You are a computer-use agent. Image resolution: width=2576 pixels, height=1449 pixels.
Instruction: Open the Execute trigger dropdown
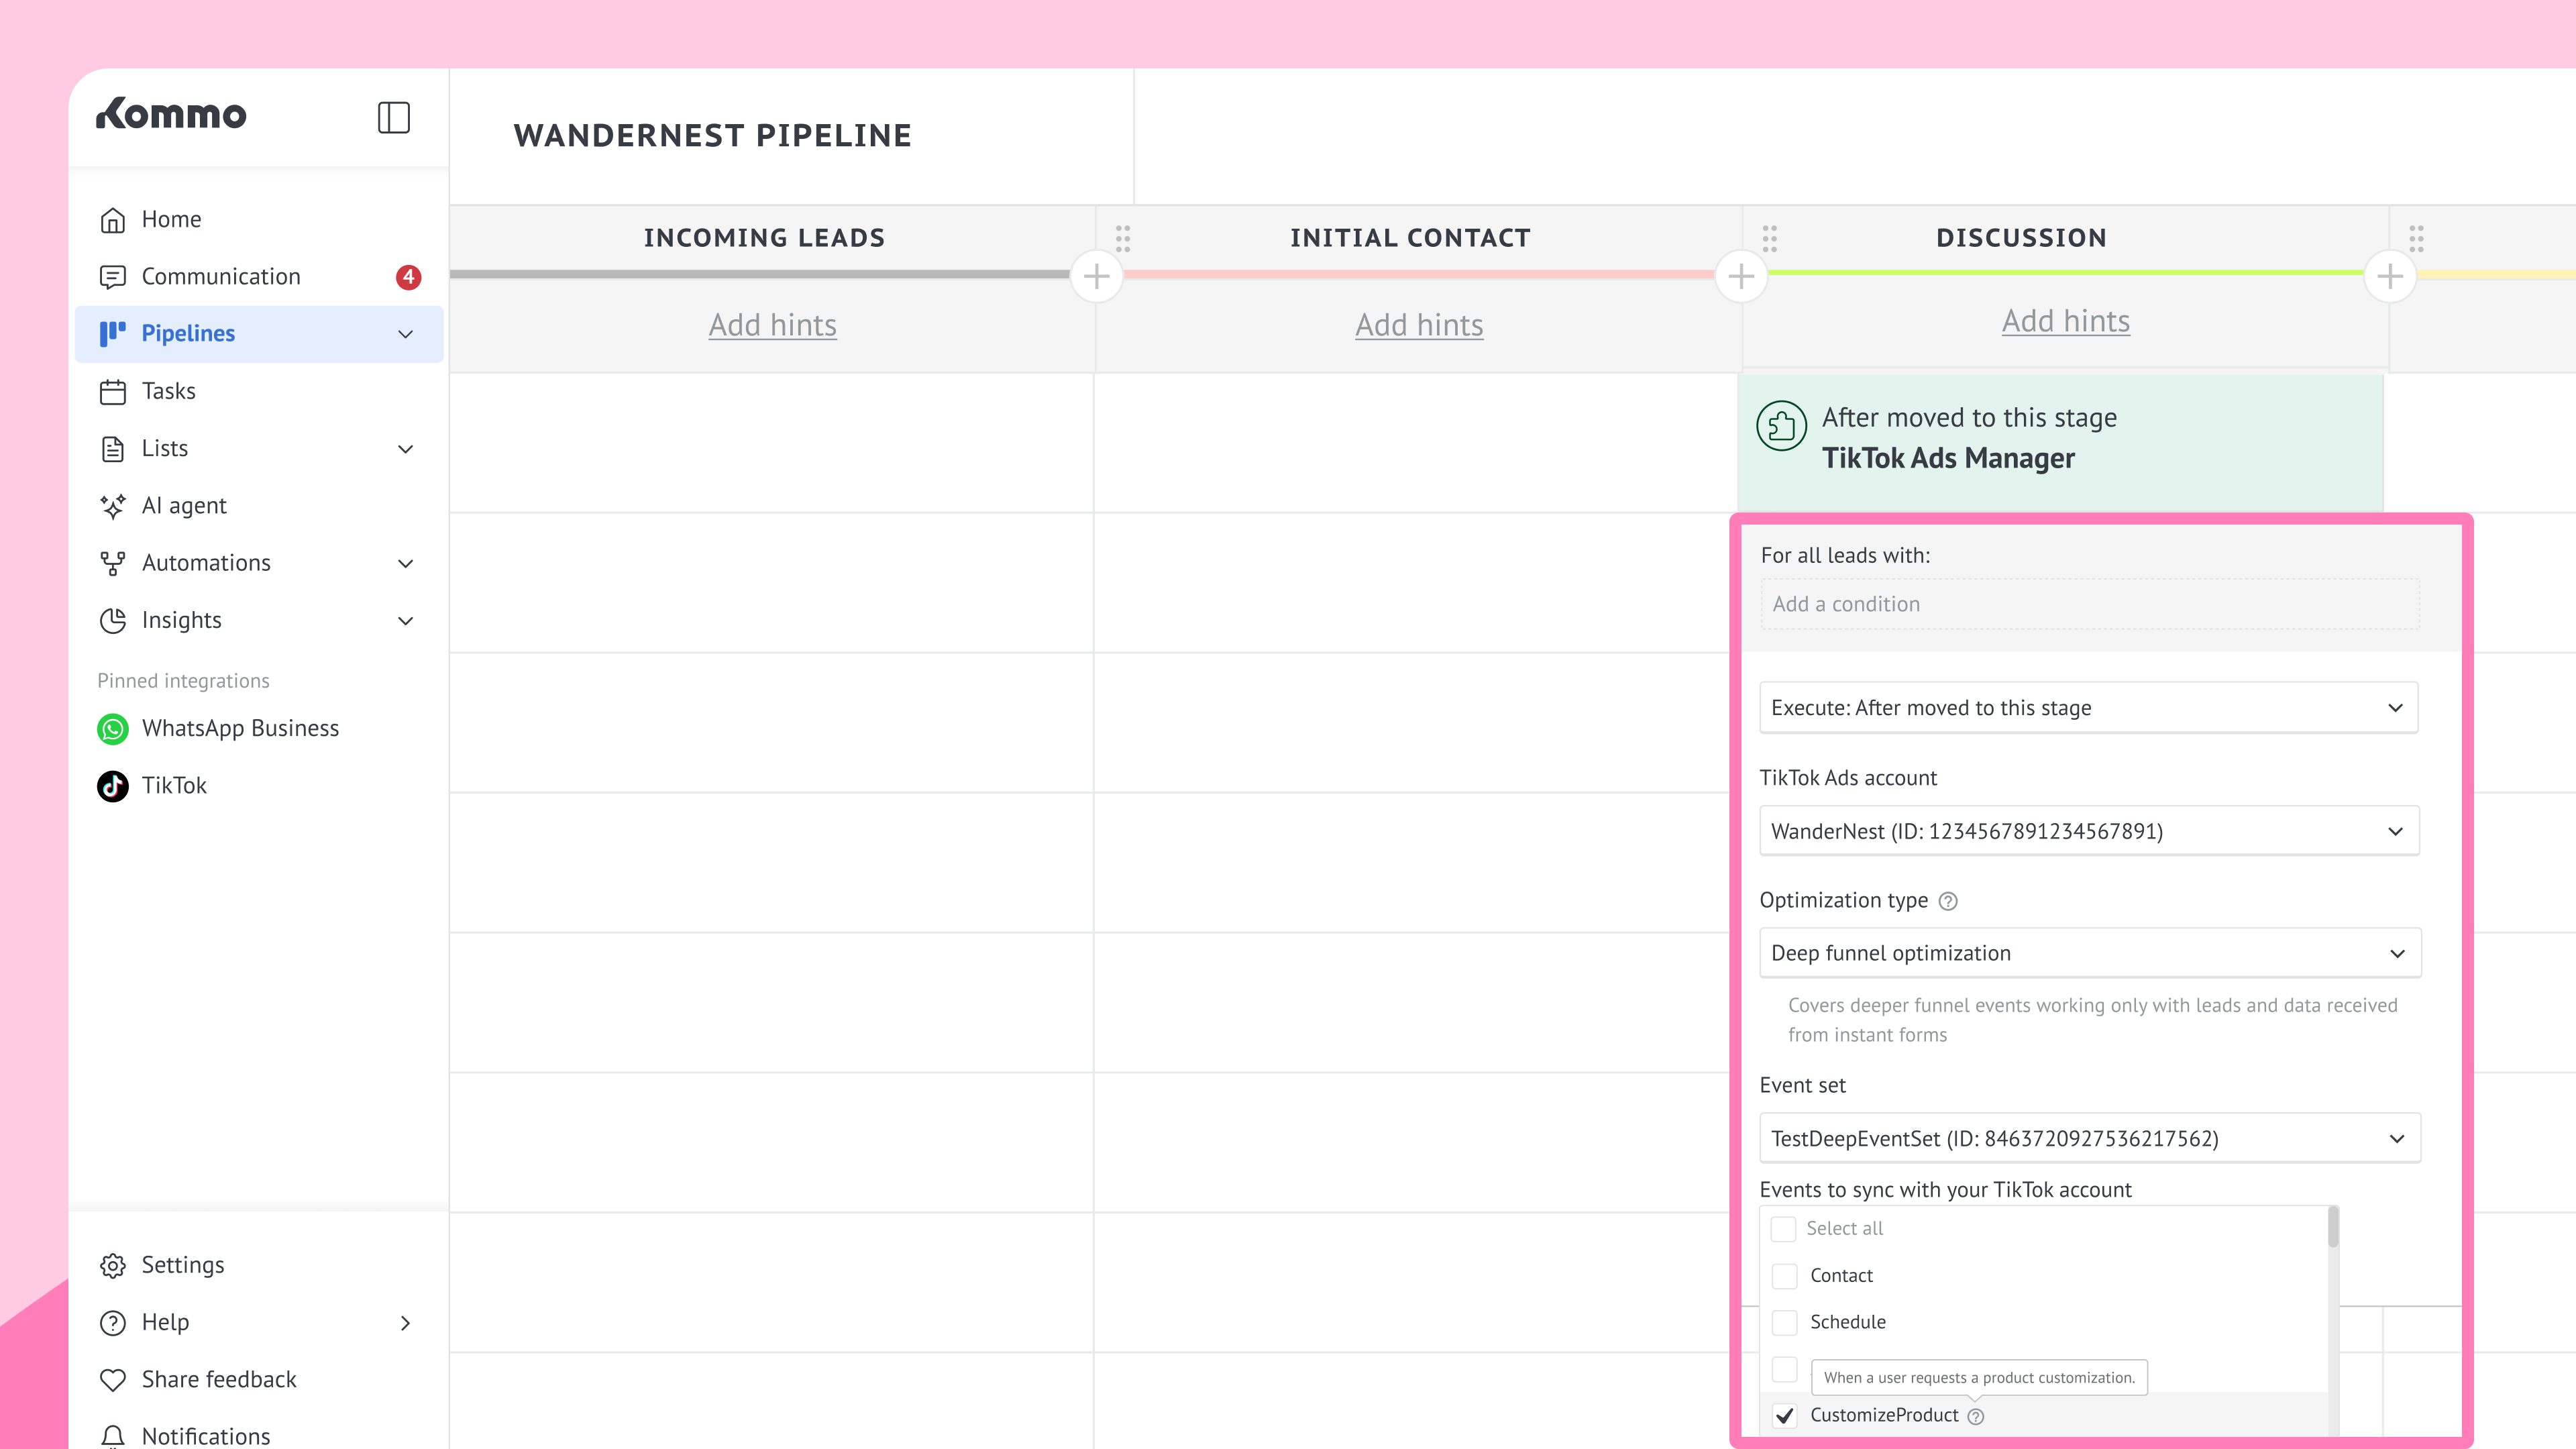tap(2088, 708)
